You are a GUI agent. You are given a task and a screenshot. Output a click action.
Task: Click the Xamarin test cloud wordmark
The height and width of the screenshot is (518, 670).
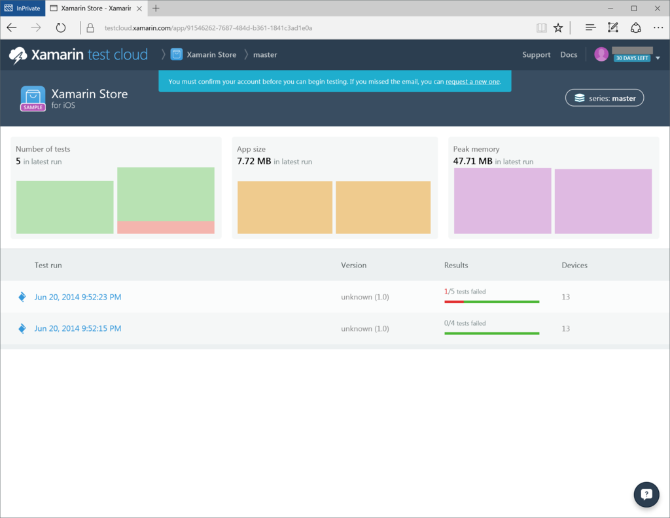89,54
